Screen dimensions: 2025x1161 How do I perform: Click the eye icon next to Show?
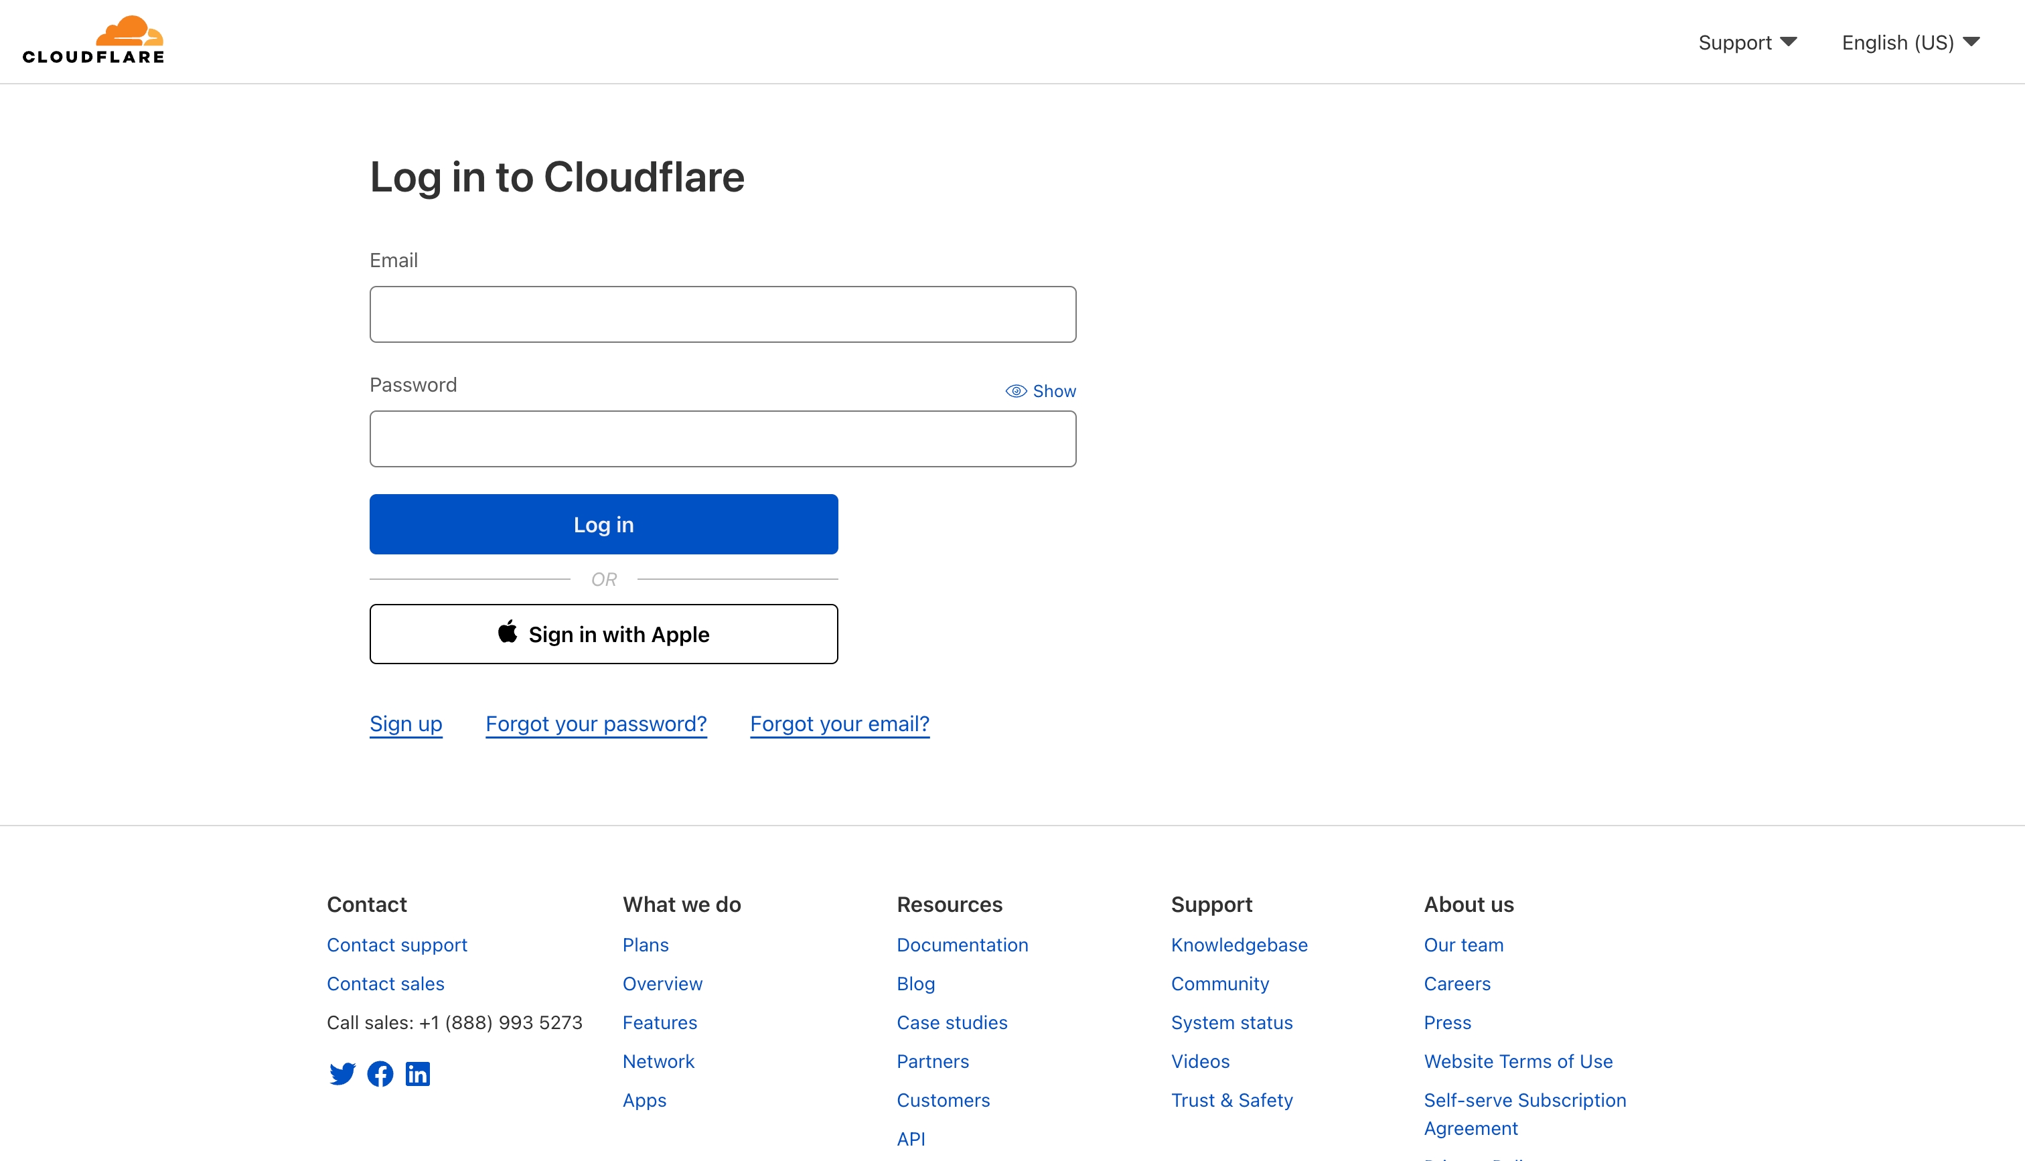point(1016,391)
